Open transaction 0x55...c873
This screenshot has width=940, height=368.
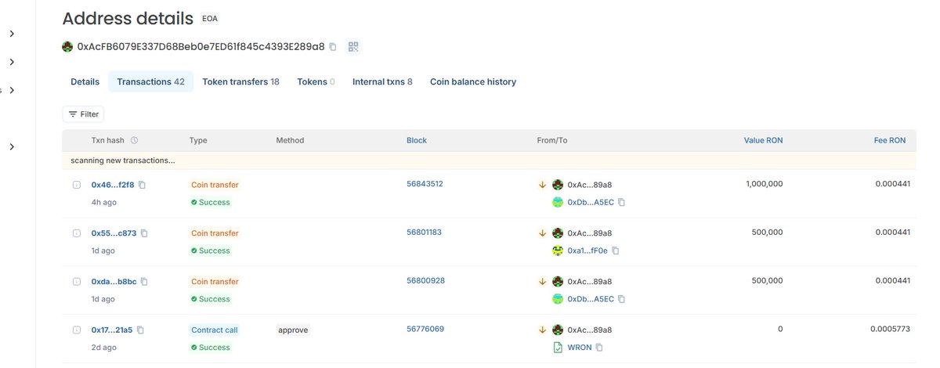coord(114,233)
